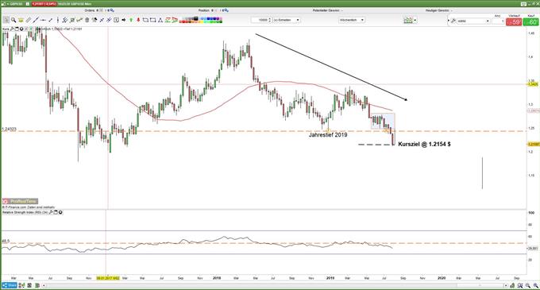Screen dimensions: 540x290
Task: Place a red down-arrow marker
Action: [138, 20]
